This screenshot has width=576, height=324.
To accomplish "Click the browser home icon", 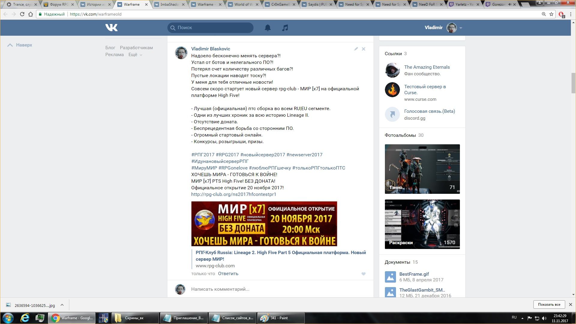I will point(31,14).
